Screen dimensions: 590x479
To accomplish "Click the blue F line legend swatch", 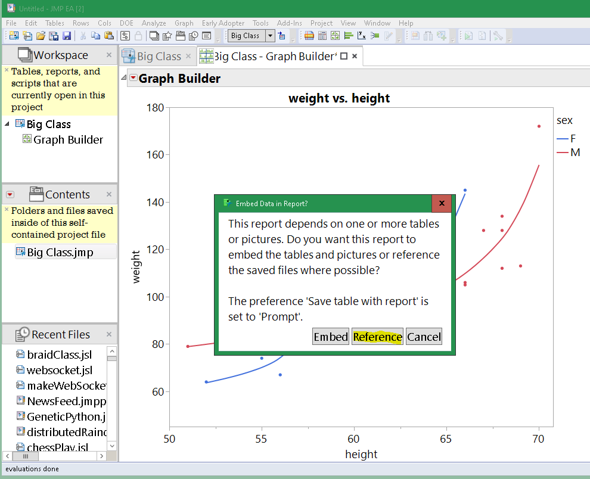I will point(562,139).
